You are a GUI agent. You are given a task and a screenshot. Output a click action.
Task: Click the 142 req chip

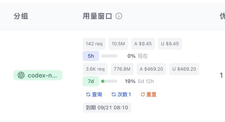(94, 44)
